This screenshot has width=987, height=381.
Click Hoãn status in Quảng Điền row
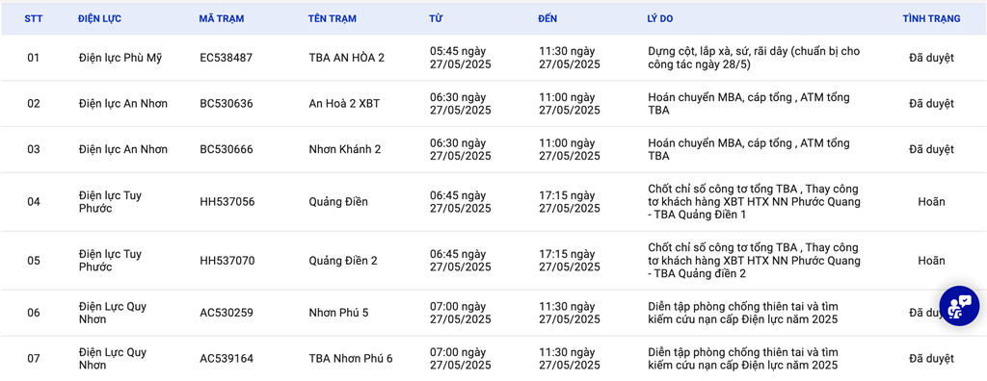point(932,202)
